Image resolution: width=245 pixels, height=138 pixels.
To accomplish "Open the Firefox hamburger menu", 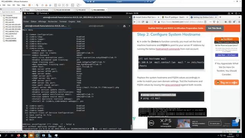I will tap(239, 22).
